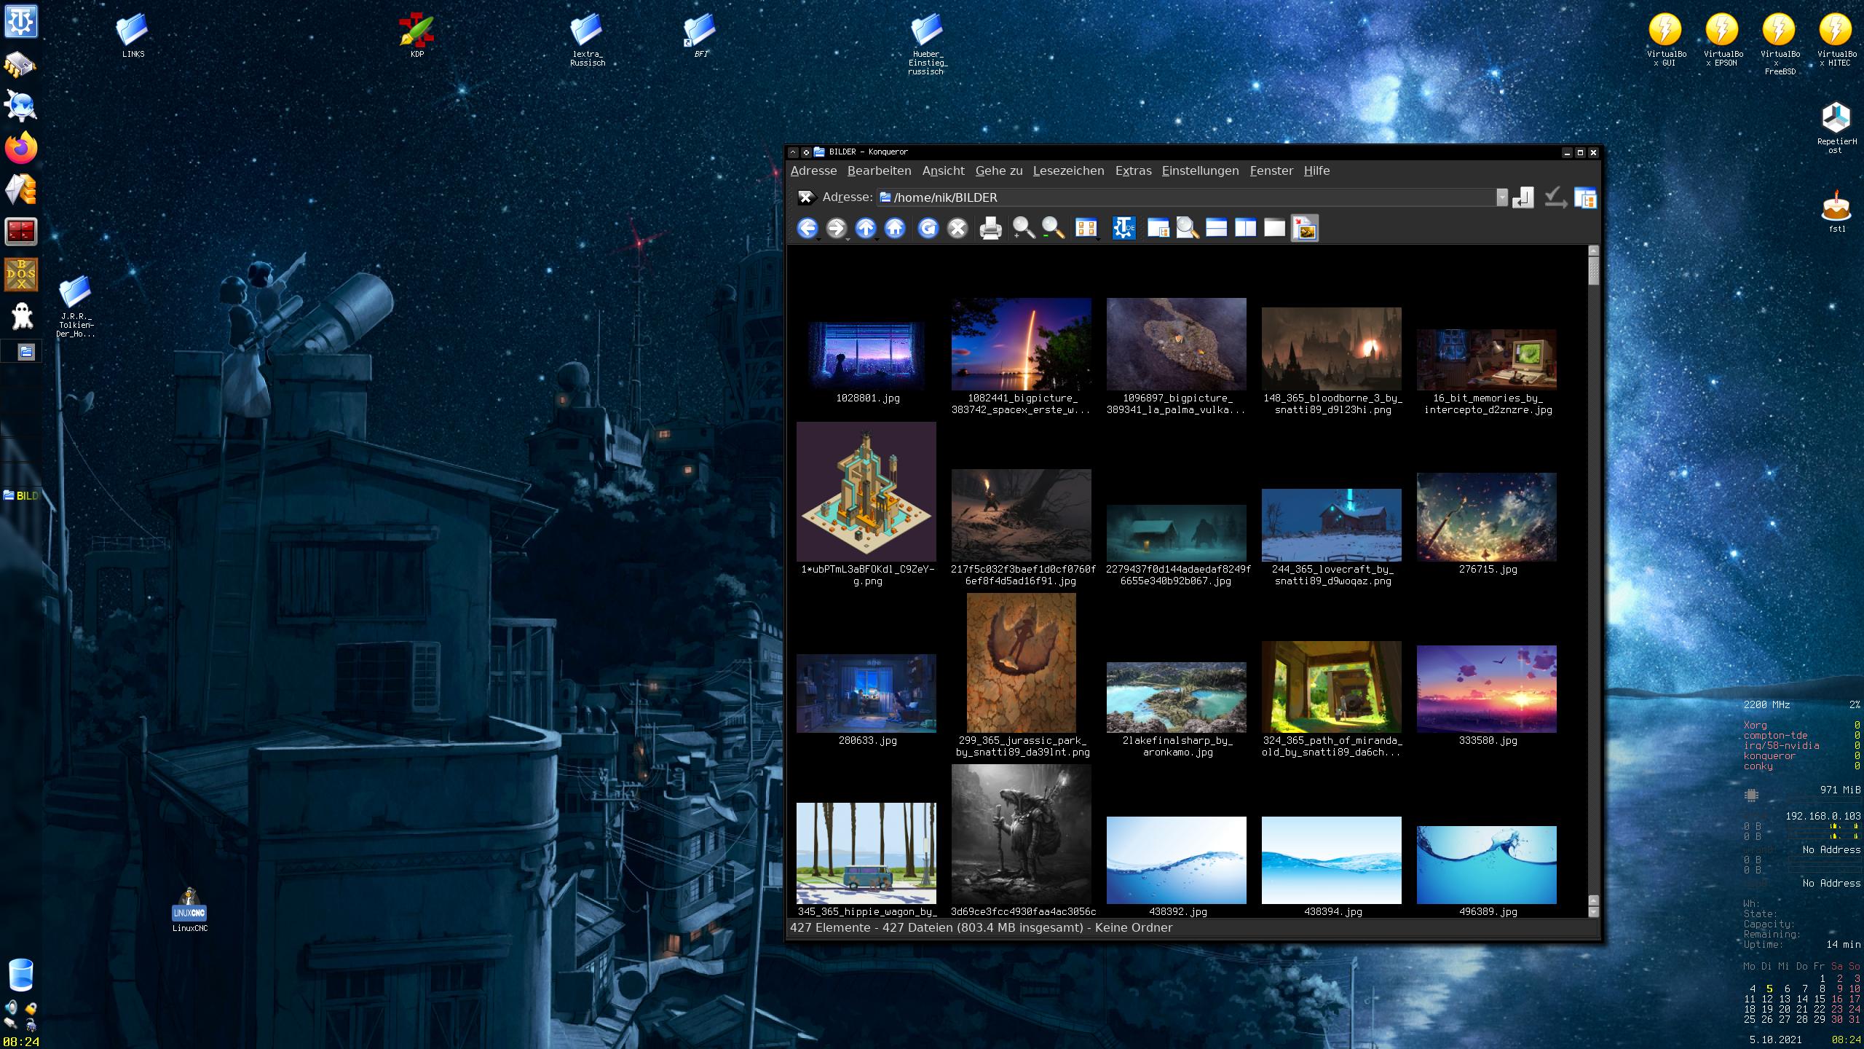Zoom out thumbnails with magnifier minus
The width and height of the screenshot is (1864, 1049).
coord(1053,228)
